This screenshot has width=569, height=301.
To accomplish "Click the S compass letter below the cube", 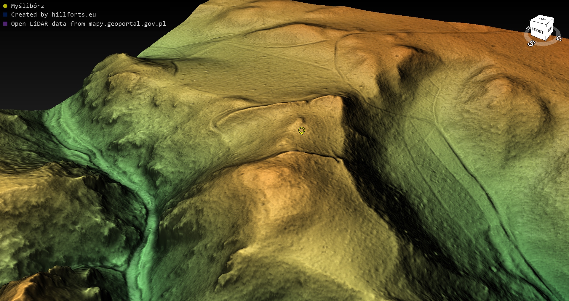I will pyautogui.click(x=531, y=44).
